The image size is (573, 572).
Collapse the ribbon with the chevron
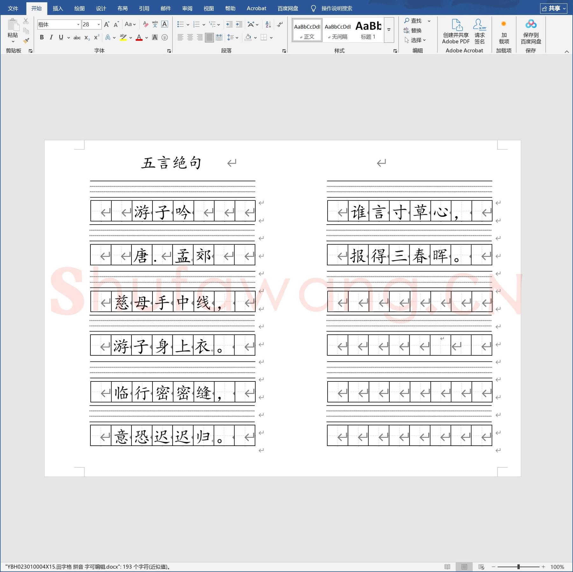point(567,52)
